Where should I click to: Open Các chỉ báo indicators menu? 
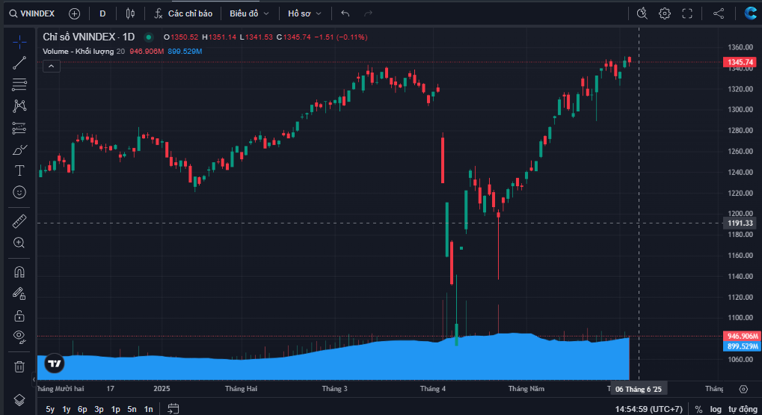183,13
